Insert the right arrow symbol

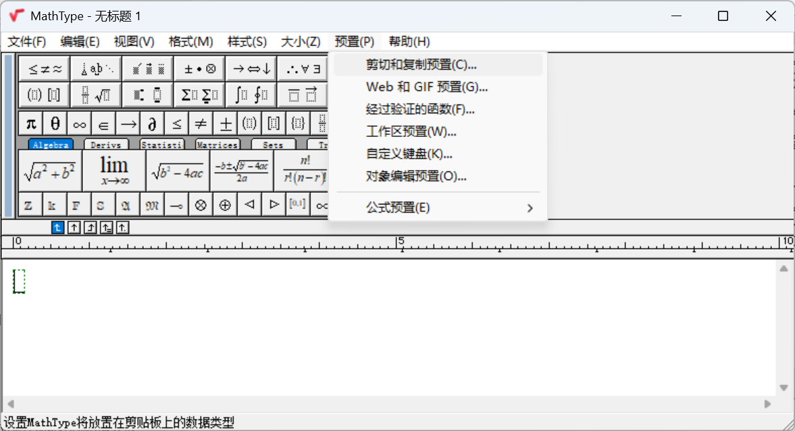pyautogui.click(x=128, y=123)
